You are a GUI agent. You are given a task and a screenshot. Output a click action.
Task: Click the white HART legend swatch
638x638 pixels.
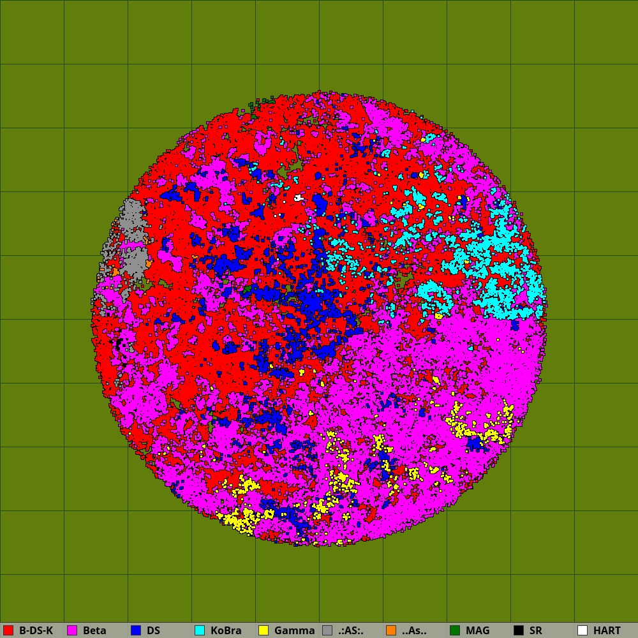tap(582, 630)
